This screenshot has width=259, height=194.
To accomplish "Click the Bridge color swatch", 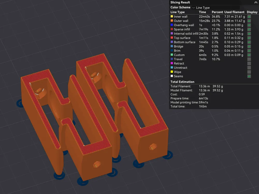I will [172, 46].
